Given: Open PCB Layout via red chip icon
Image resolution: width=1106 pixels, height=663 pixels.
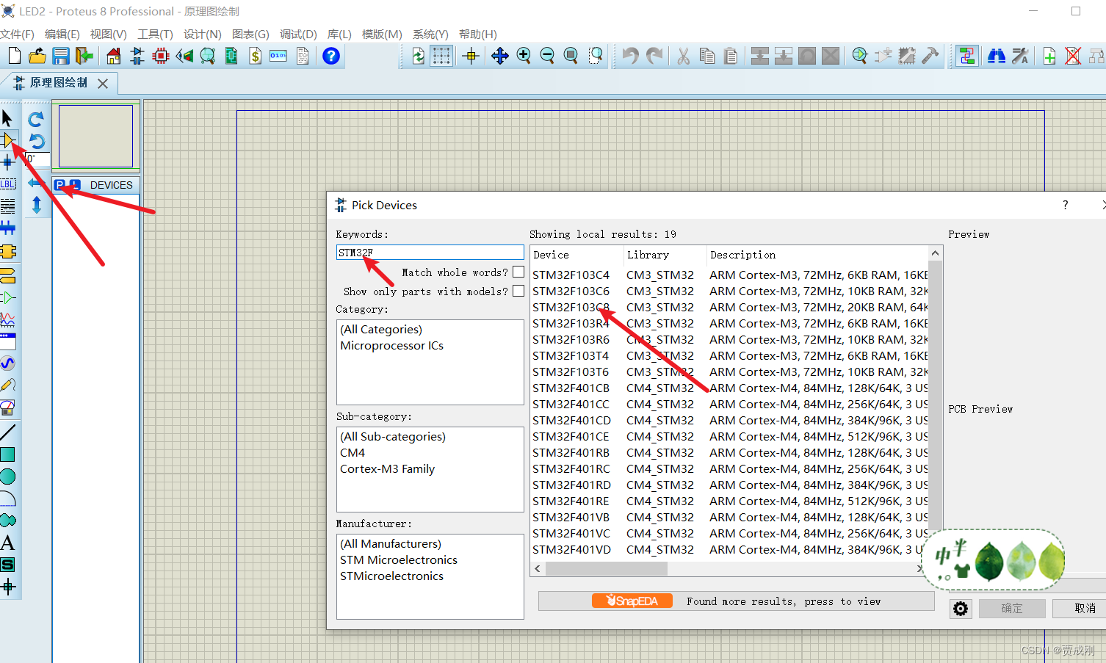Looking at the screenshot, I should (161, 56).
